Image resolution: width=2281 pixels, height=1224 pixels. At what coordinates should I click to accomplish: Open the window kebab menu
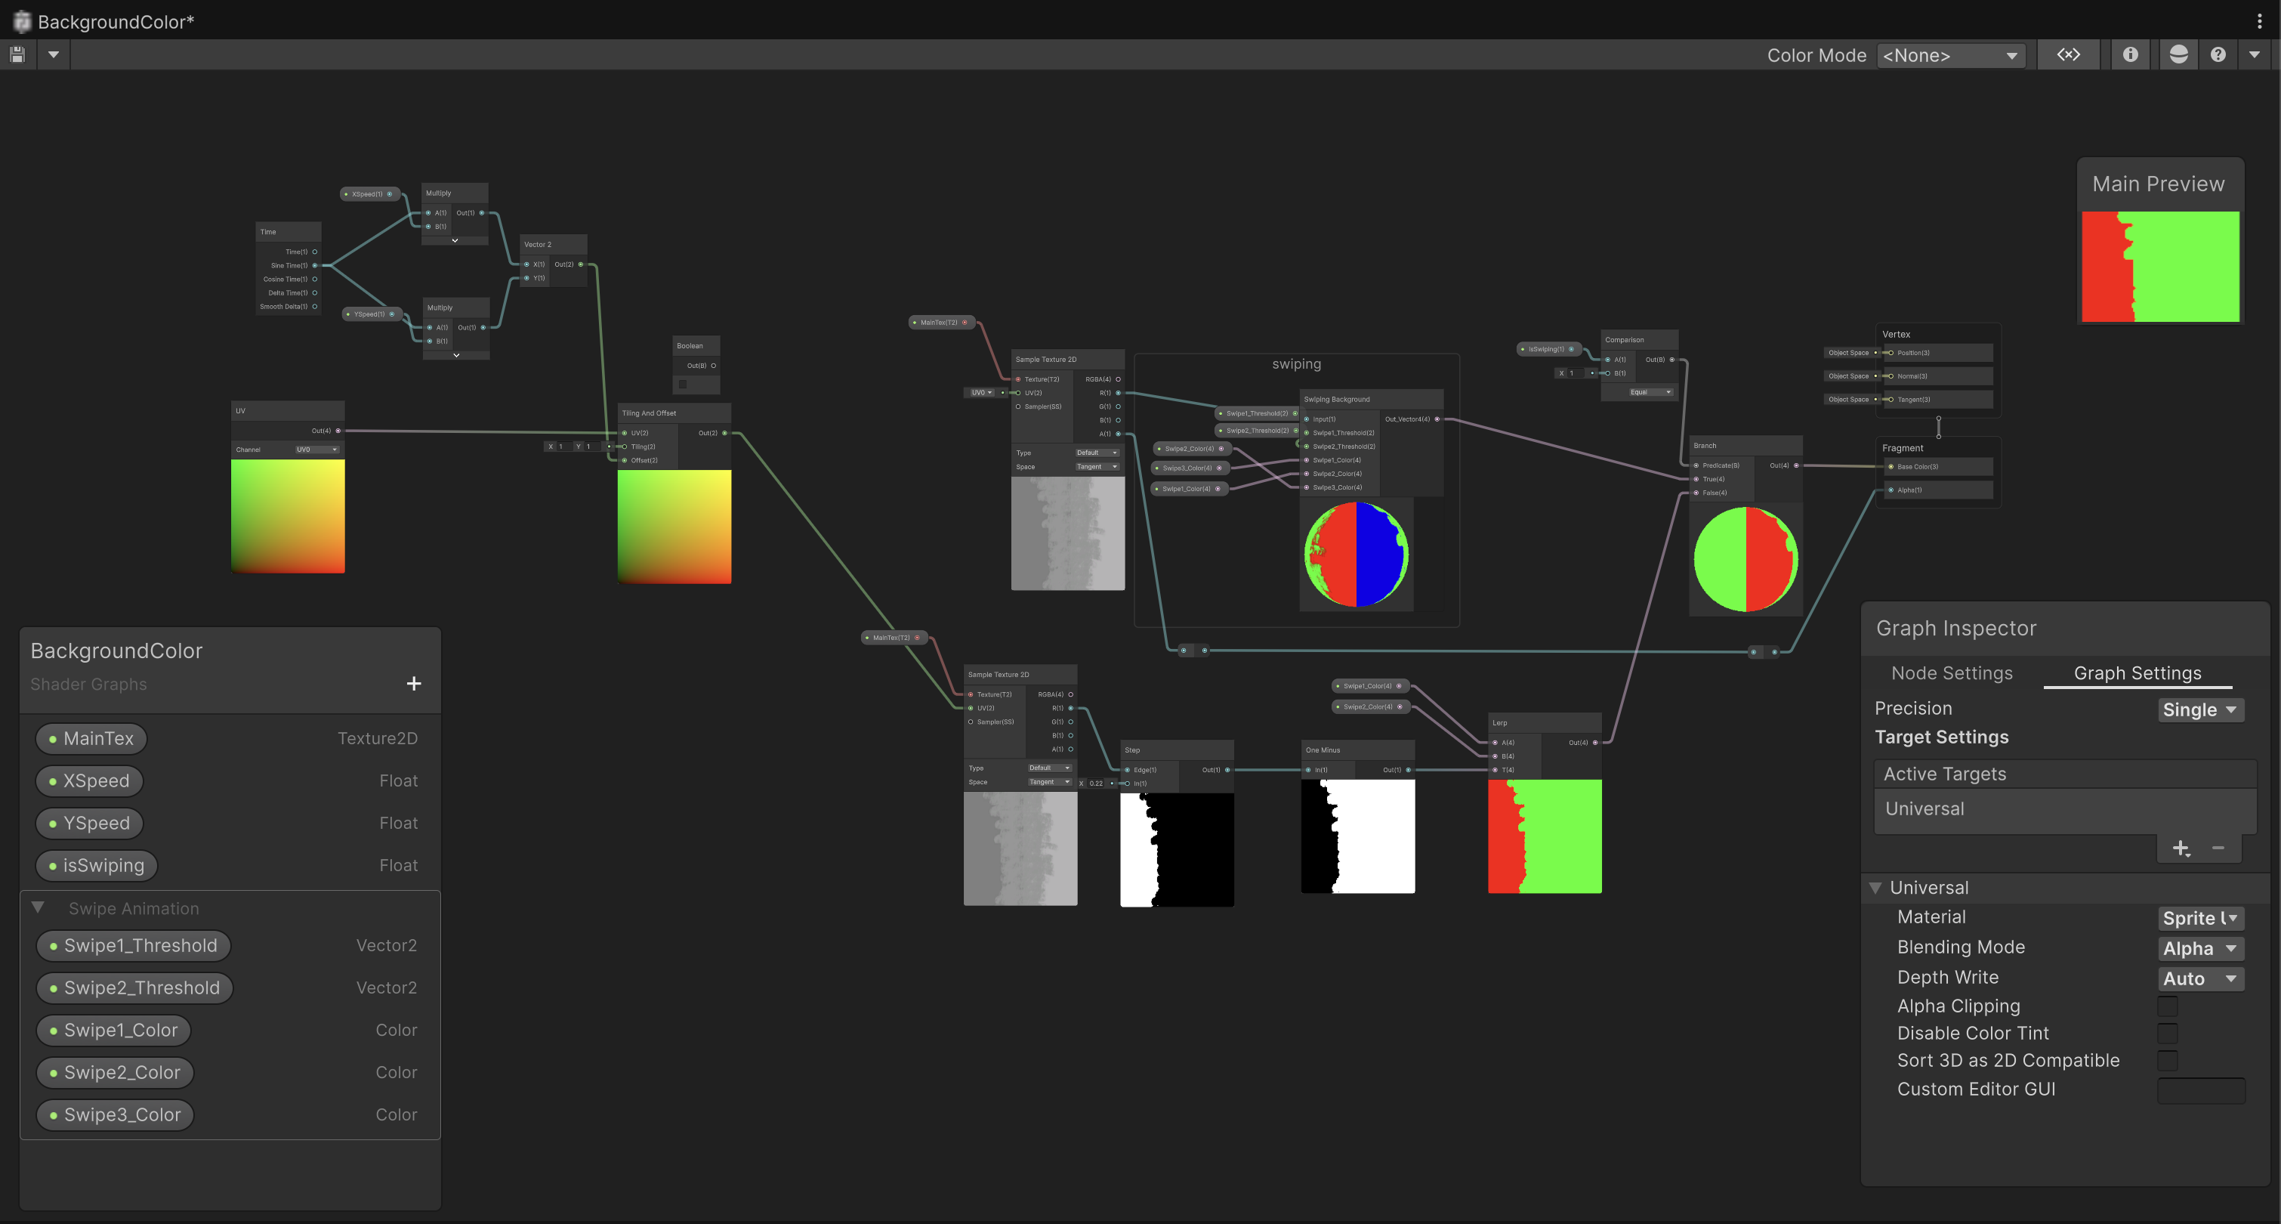(2259, 21)
